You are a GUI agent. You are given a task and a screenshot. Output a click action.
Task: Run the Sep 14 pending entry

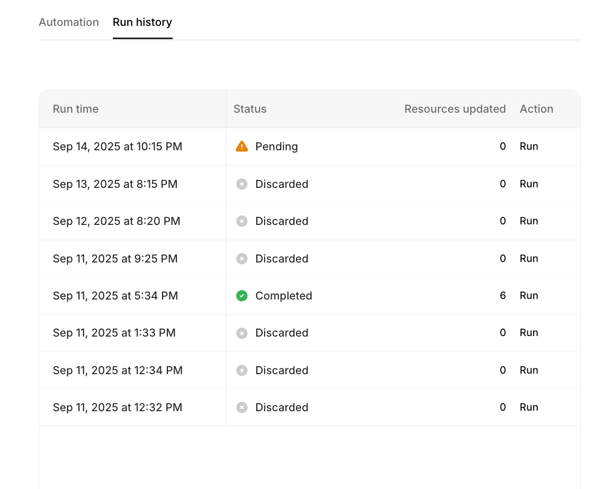(528, 147)
